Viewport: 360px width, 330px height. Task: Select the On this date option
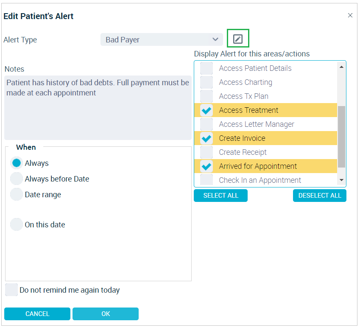point(16,224)
